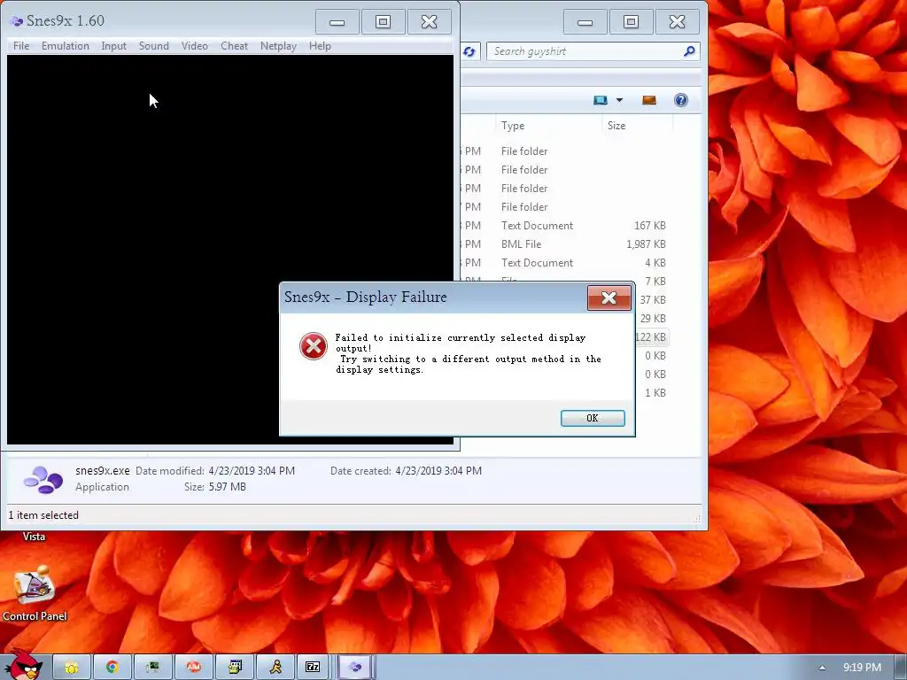The image size is (907, 680).
Task: Open the Netplay menu
Action: pyautogui.click(x=278, y=46)
